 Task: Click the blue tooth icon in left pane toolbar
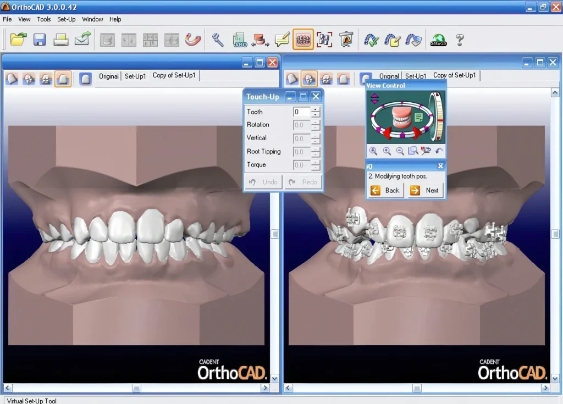(x=85, y=79)
